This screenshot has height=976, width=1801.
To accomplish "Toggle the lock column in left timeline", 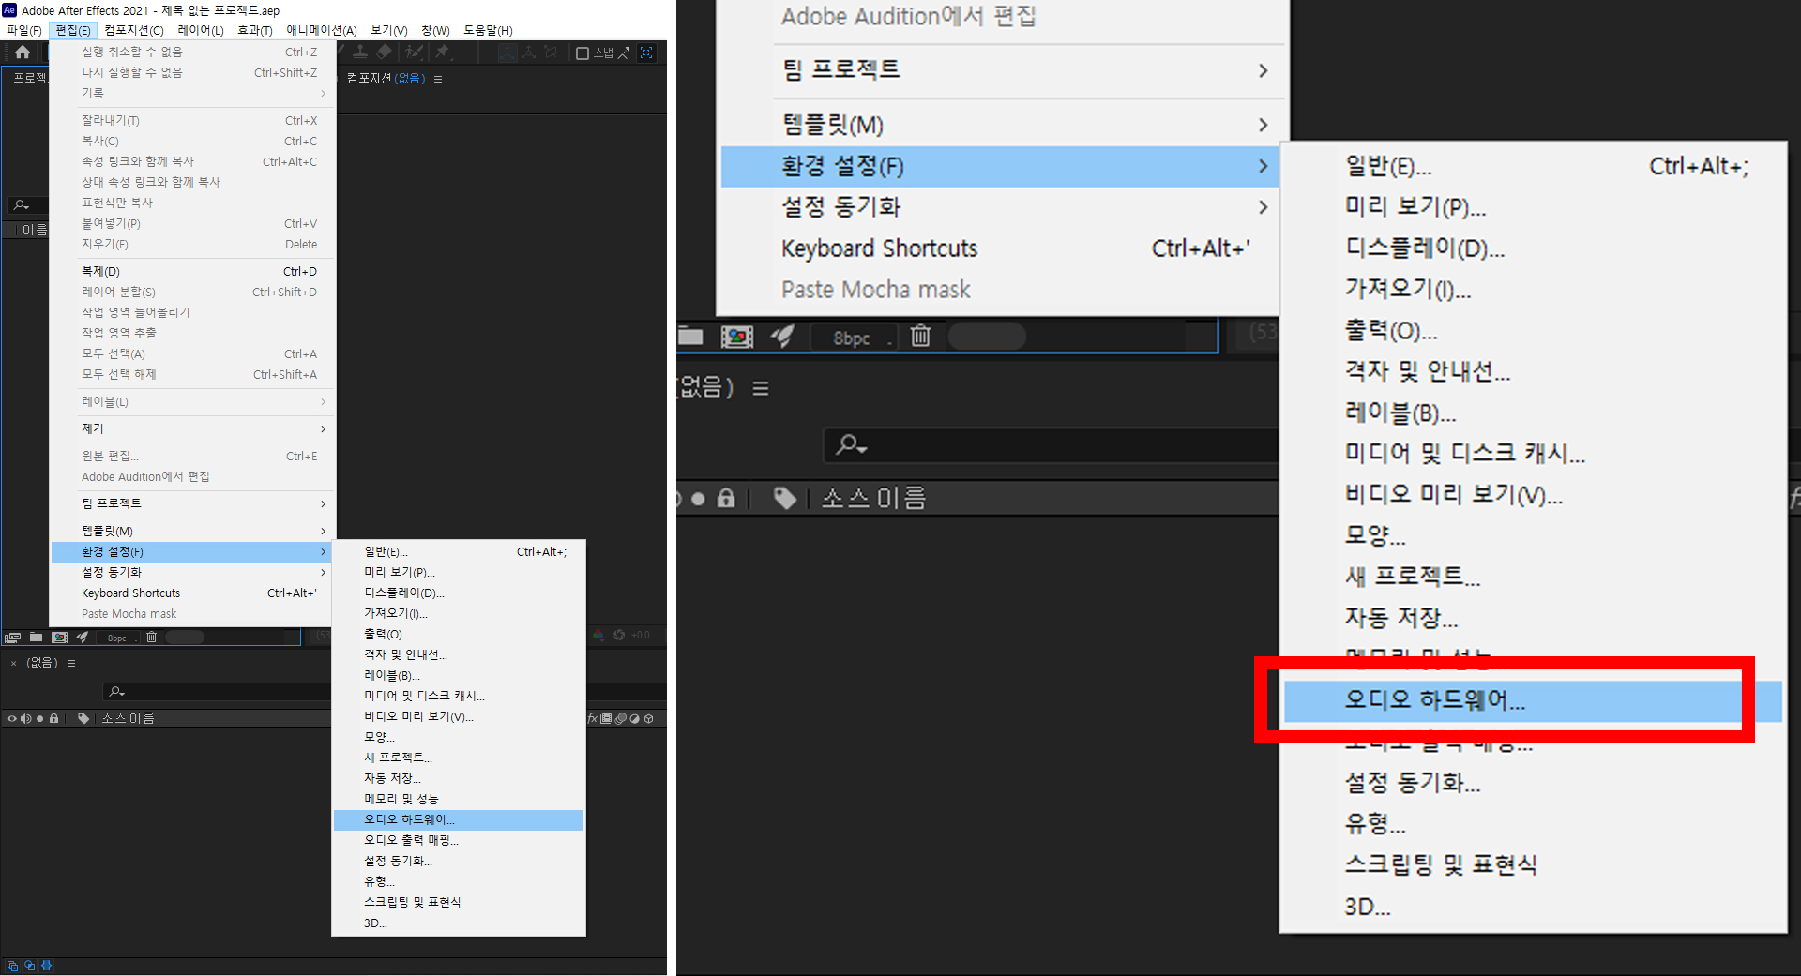I will click(x=53, y=718).
